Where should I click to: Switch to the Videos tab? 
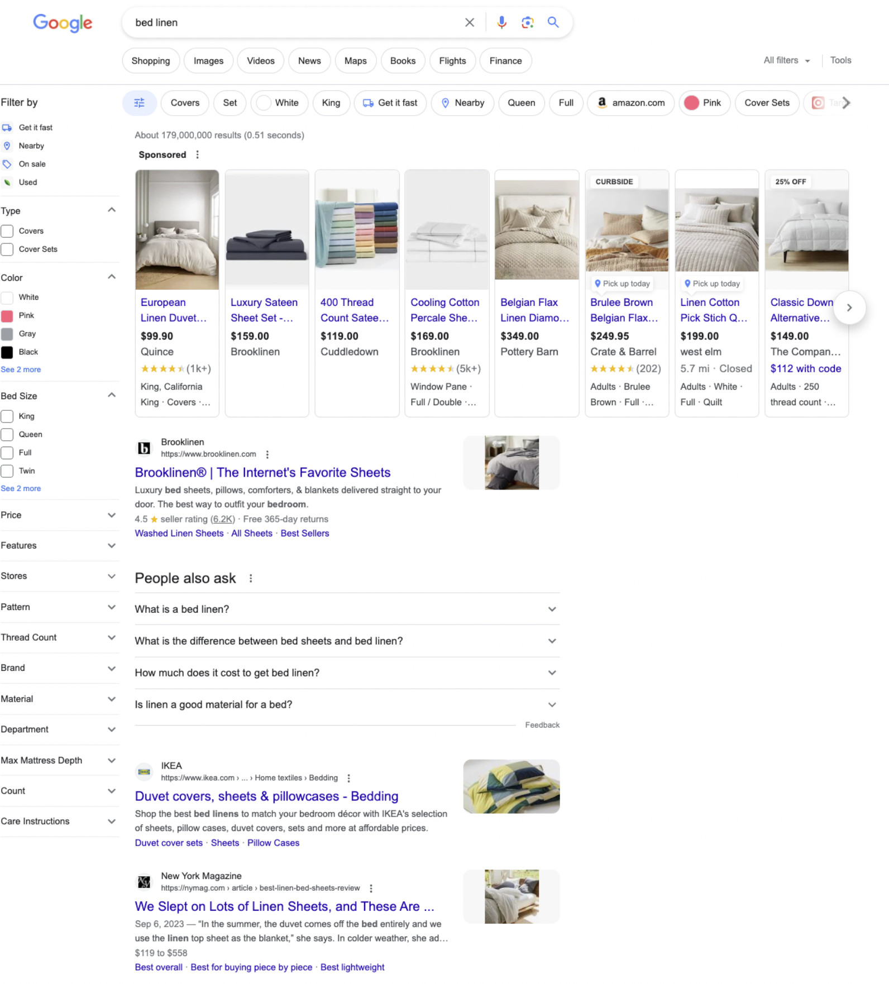click(261, 61)
